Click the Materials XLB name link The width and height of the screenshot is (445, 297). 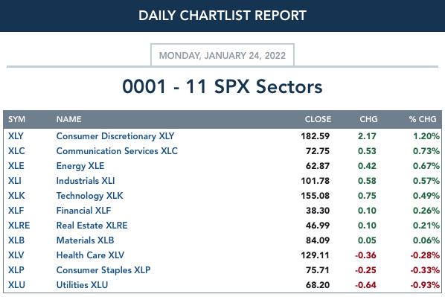point(85,240)
